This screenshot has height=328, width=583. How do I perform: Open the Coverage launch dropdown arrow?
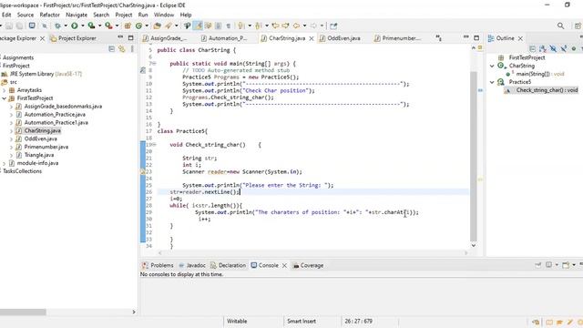(99, 26)
